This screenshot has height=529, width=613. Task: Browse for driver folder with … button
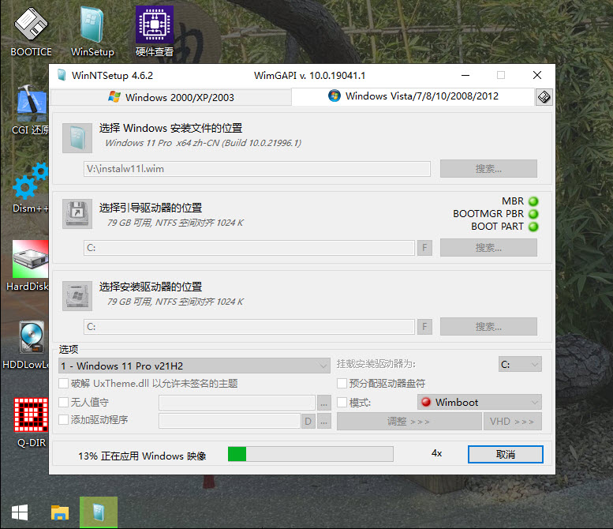pyautogui.click(x=323, y=422)
